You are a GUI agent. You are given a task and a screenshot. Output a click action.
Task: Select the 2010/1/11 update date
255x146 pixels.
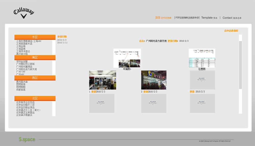[62, 43]
